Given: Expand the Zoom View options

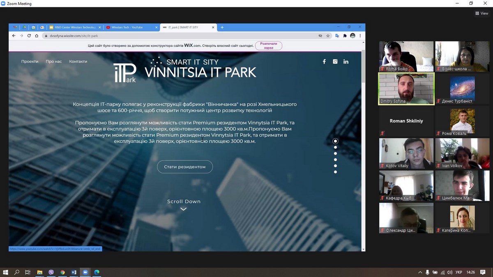Looking at the screenshot, I should click(481, 13).
